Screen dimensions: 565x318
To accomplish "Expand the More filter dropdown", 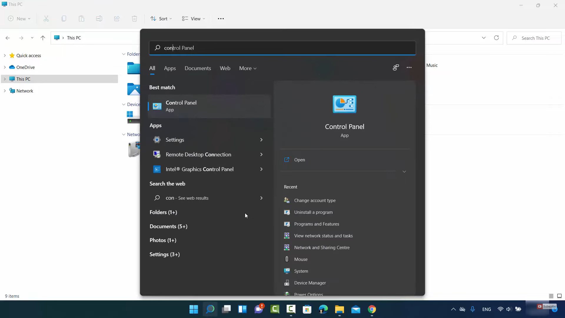I will coord(248,68).
